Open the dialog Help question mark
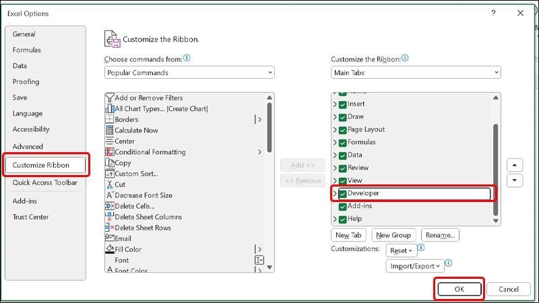Image resolution: width=539 pixels, height=303 pixels. pos(493,13)
